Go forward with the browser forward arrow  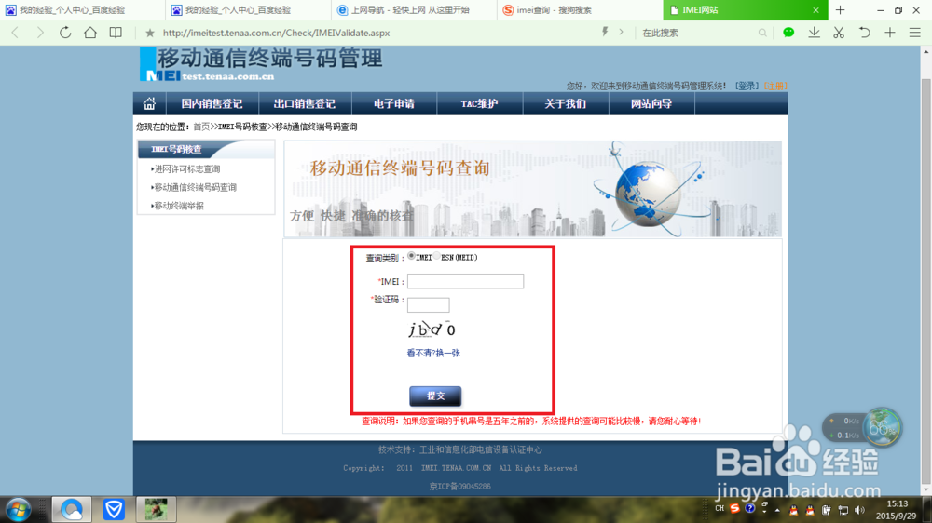(x=40, y=33)
